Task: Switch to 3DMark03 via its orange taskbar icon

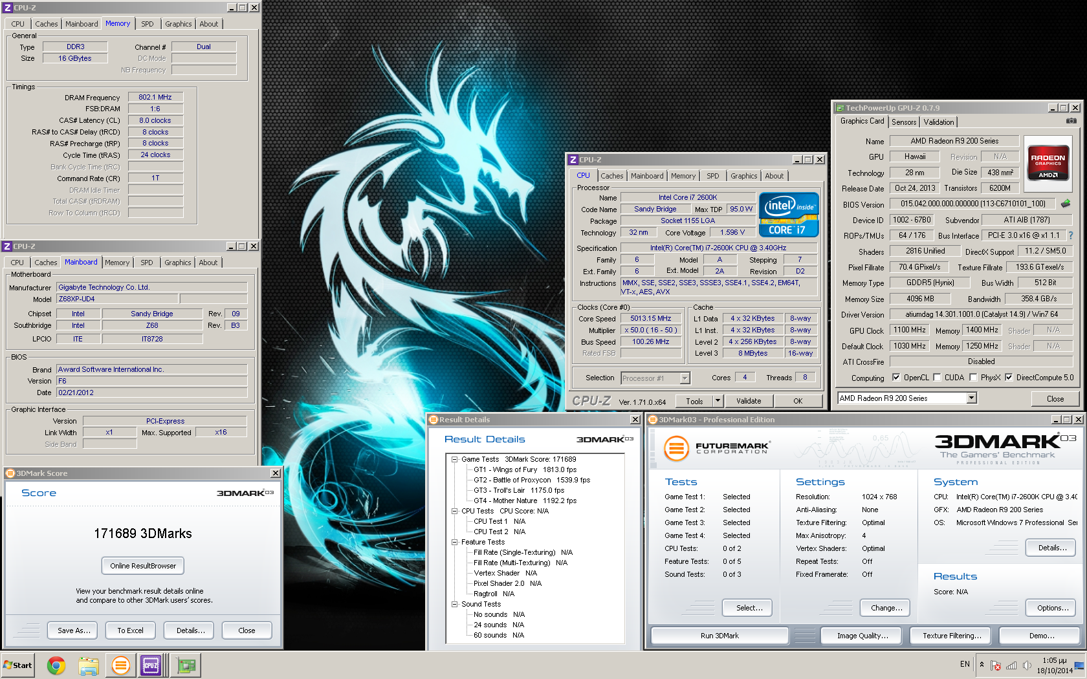Action: point(120,665)
